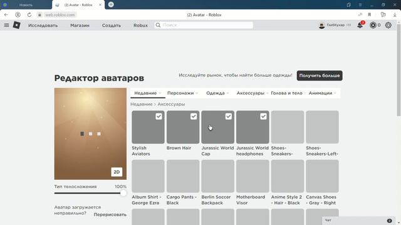Click the browser account icon by address bar
401x225 pixels.
tap(18, 15)
